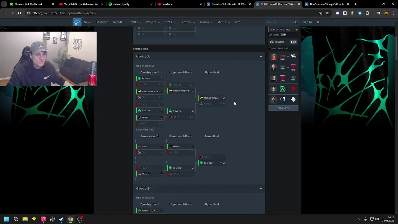This screenshot has height=224, width=398.
Task: Click the All transfers button
Action: pyautogui.click(x=283, y=108)
